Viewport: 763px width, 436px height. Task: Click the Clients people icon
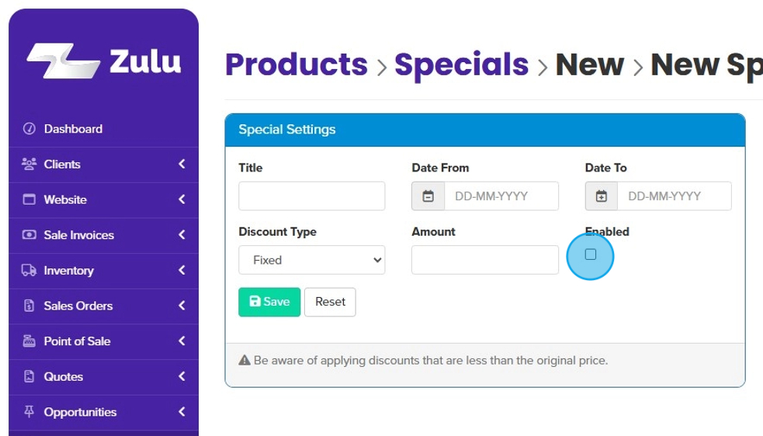coord(29,164)
